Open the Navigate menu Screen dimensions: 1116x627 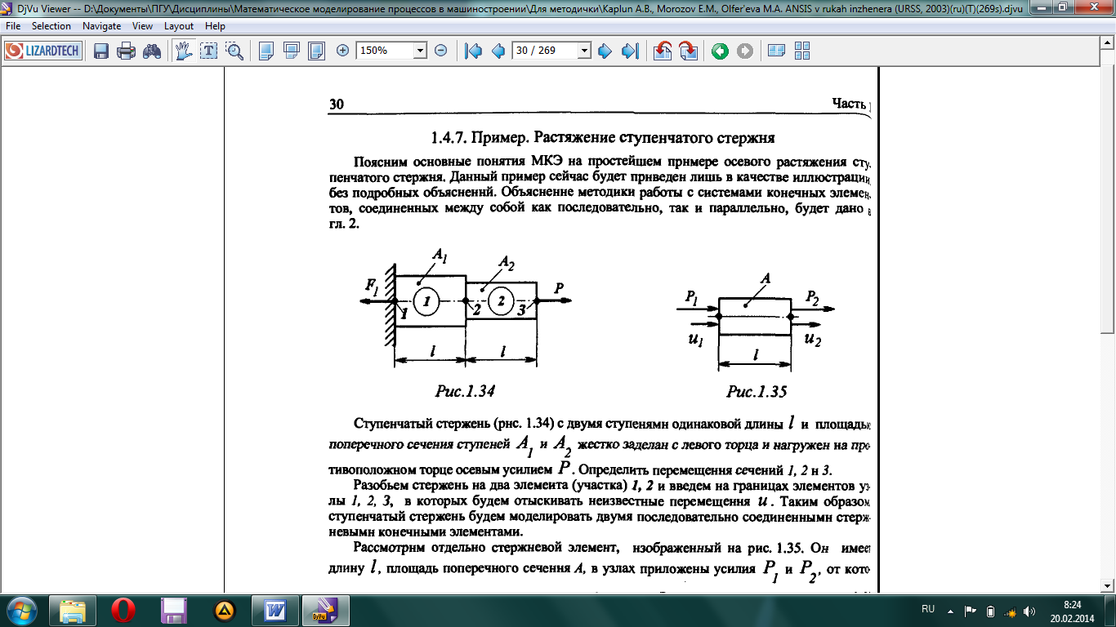(102, 26)
